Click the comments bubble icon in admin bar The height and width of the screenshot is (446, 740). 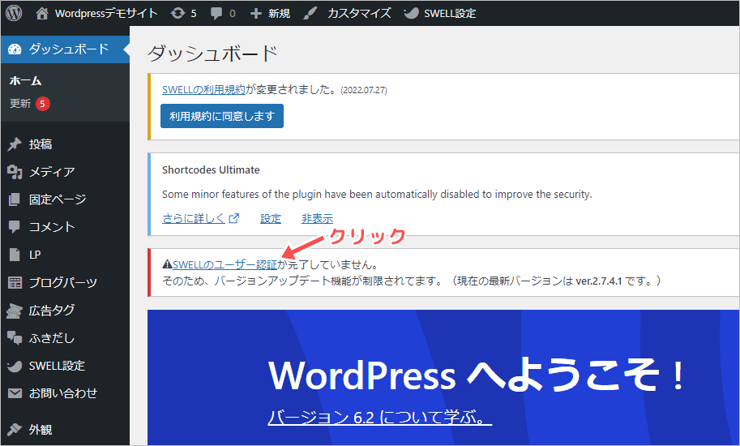click(216, 13)
